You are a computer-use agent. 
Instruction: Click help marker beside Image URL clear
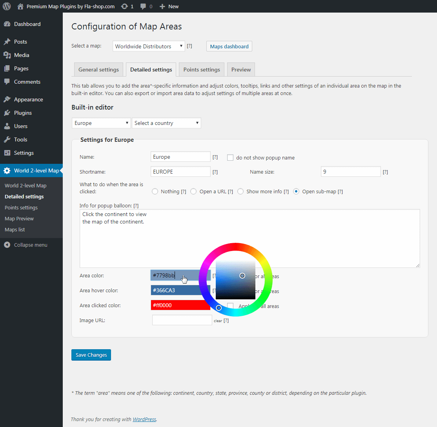[226, 321]
